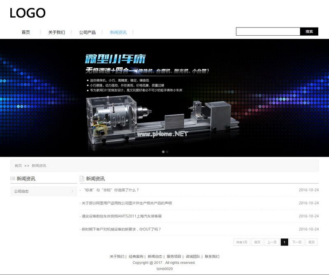This screenshot has width=329, height=275.
Task: Go to the 下一页 pagination button
Action: pyautogui.click(x=297, y=242)
